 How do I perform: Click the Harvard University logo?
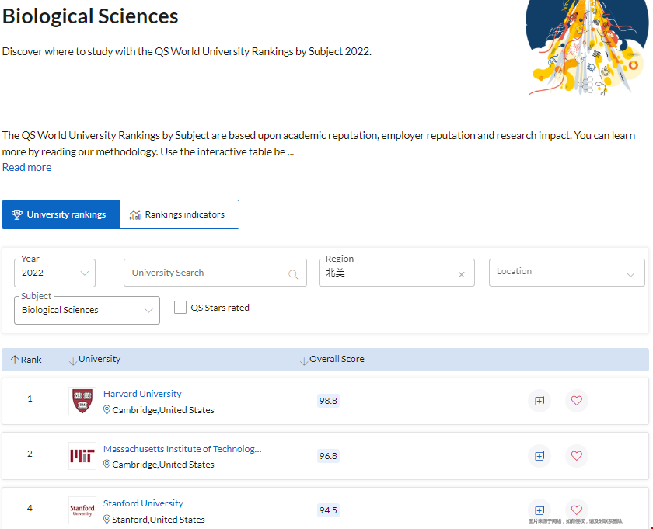click(82, 401)
